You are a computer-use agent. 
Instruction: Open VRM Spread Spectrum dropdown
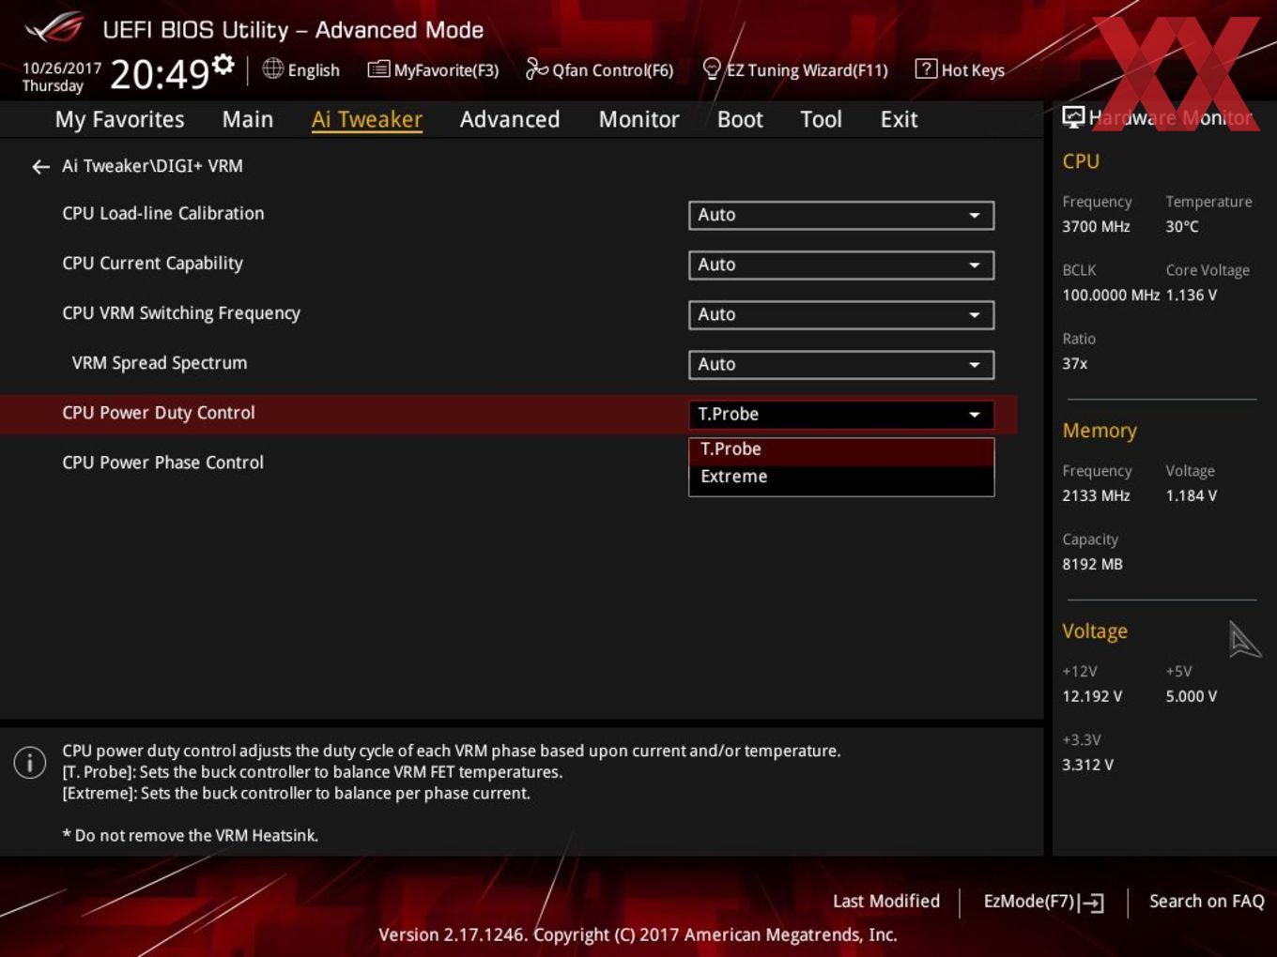coord(841,364)
